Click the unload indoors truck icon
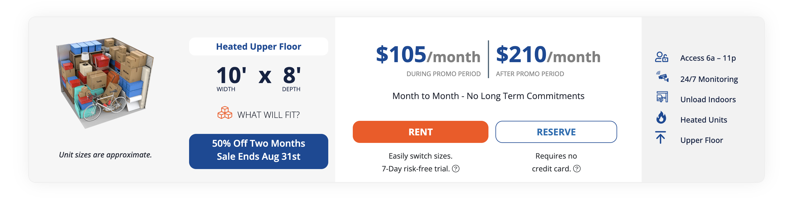 tap(662, 97)
